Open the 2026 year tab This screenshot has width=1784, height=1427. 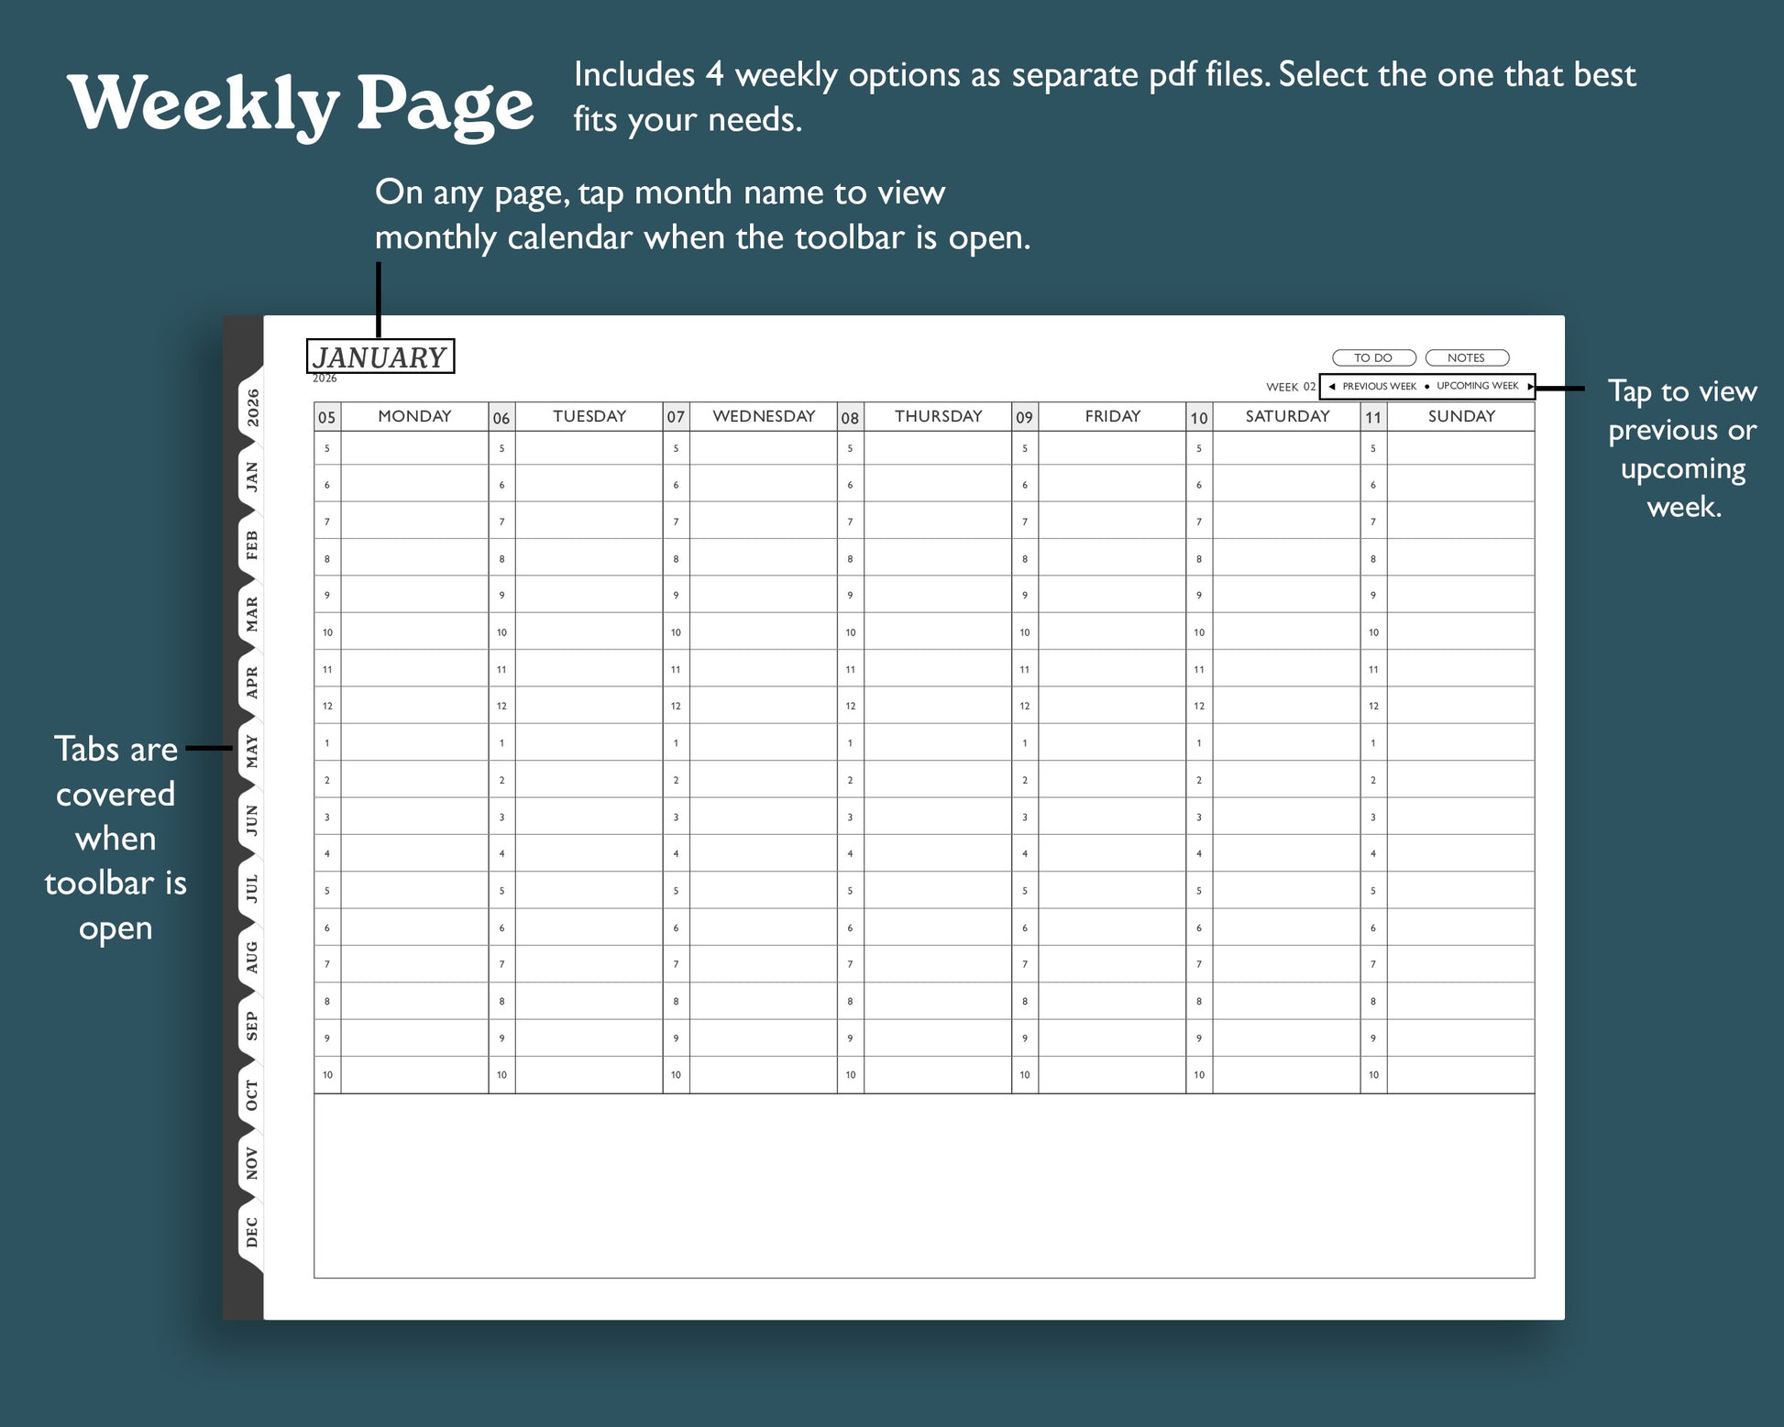[x=252, y=408]
